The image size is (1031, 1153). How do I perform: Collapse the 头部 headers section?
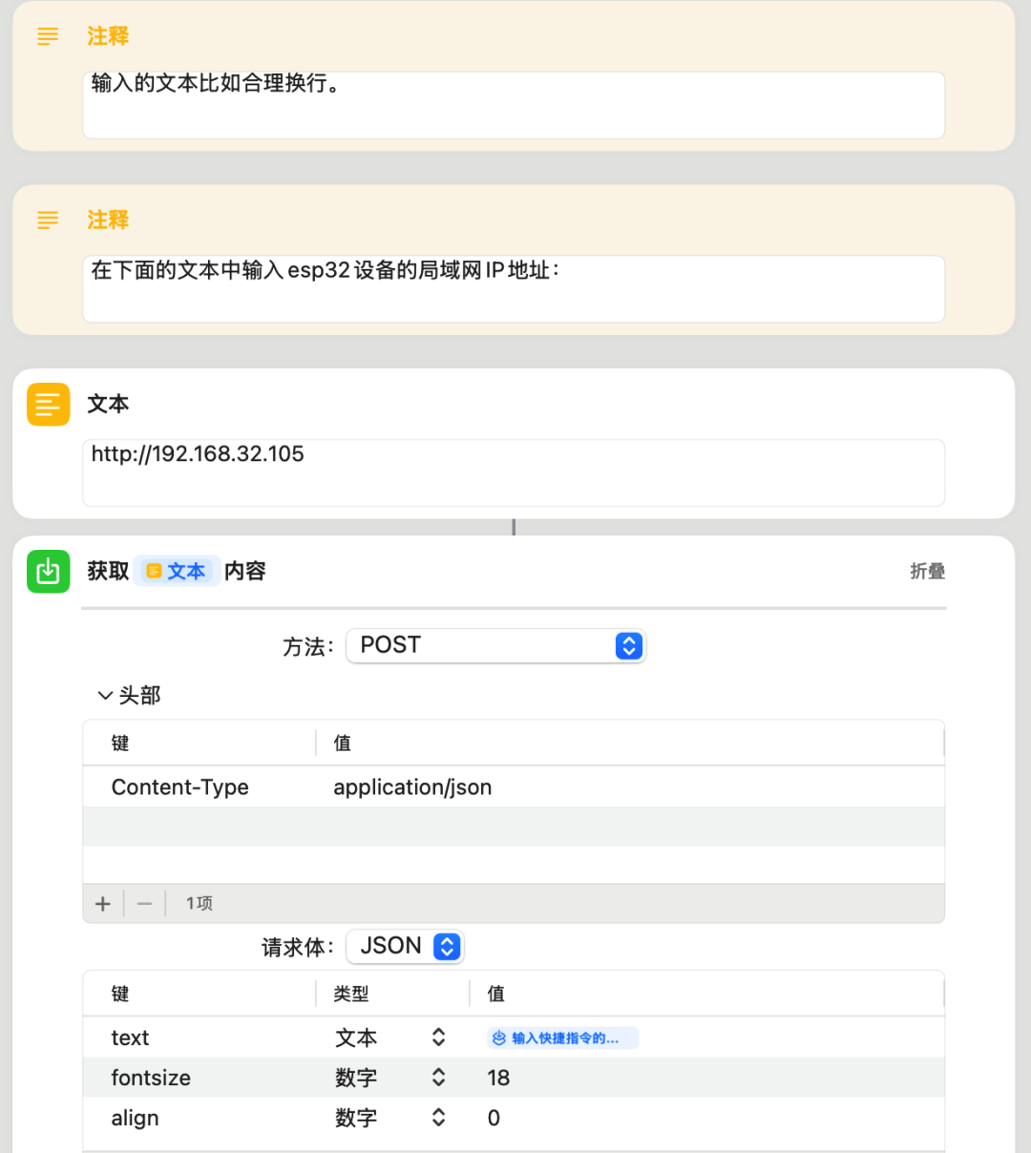tap(105, 696)
